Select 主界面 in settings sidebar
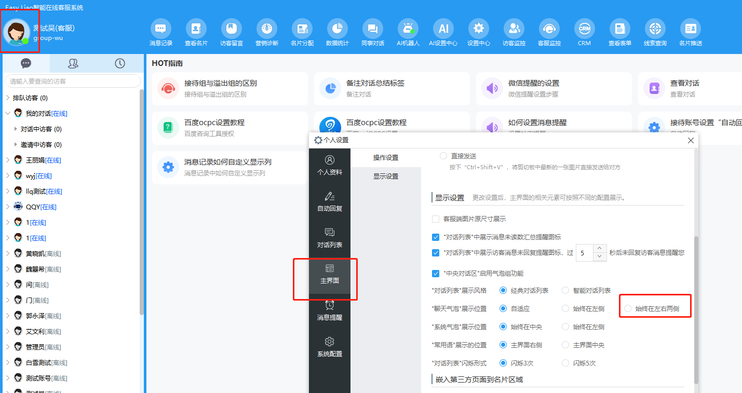This screenshot has height=393, width=742. tap(330, 275)
